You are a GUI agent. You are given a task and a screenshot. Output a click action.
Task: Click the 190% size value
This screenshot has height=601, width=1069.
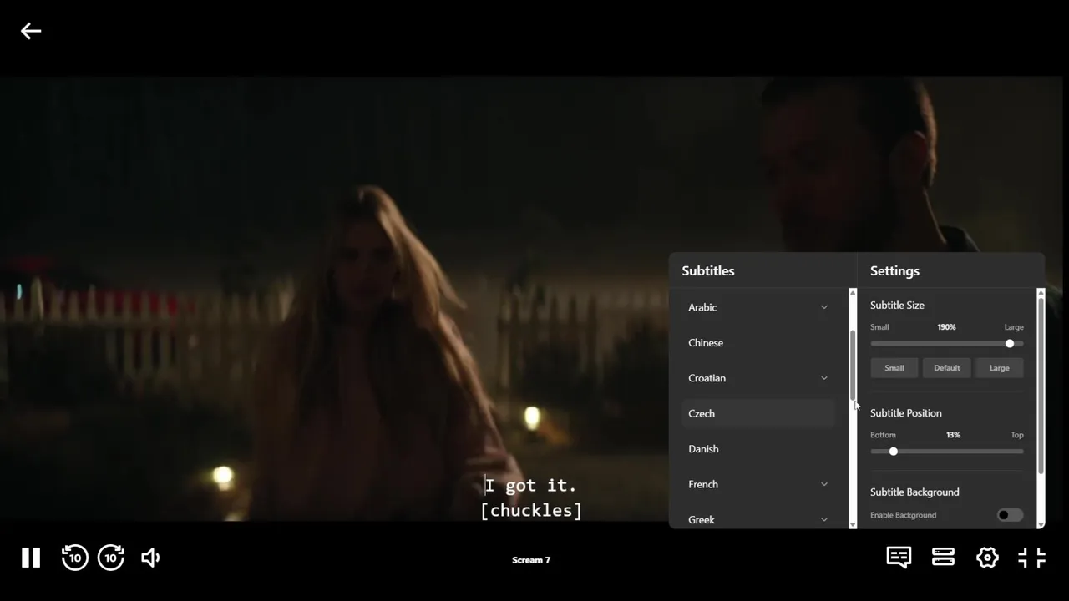click(x=946, y=327)
